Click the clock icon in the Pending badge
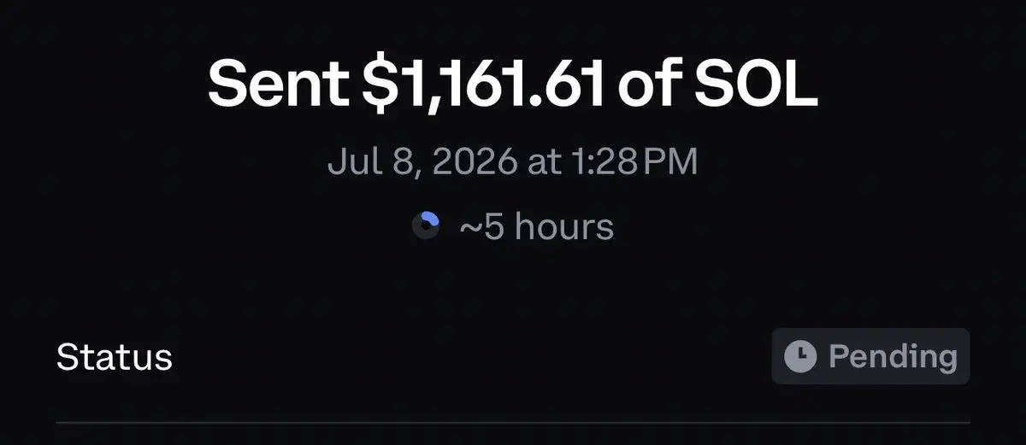This screenshot has width=1026, height=445. tap(801, 355)
